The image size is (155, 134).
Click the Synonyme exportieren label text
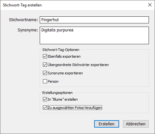click(x=65, y=73)
